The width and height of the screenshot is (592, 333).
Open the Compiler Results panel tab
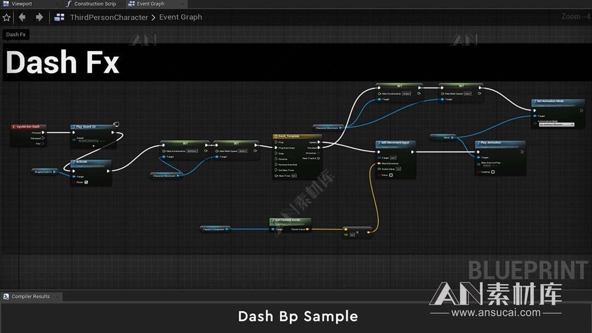[31, 296]
